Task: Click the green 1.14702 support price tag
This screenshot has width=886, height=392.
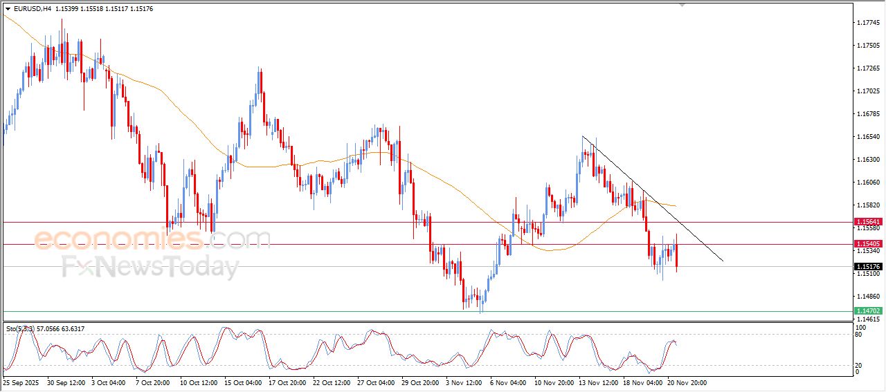Action: tap(868, 311)
